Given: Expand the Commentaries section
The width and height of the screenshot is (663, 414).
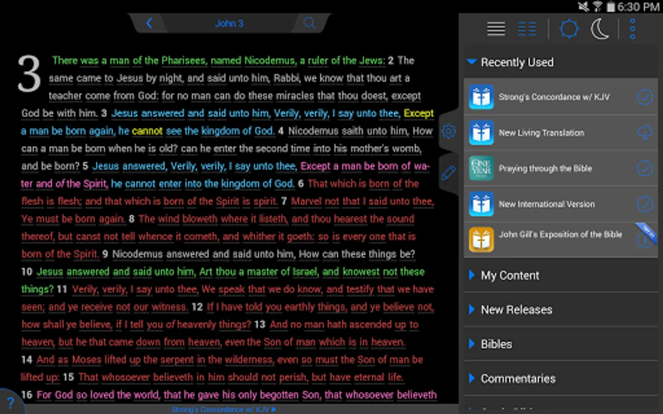Looking at the screenshot, I should (561, 379).
